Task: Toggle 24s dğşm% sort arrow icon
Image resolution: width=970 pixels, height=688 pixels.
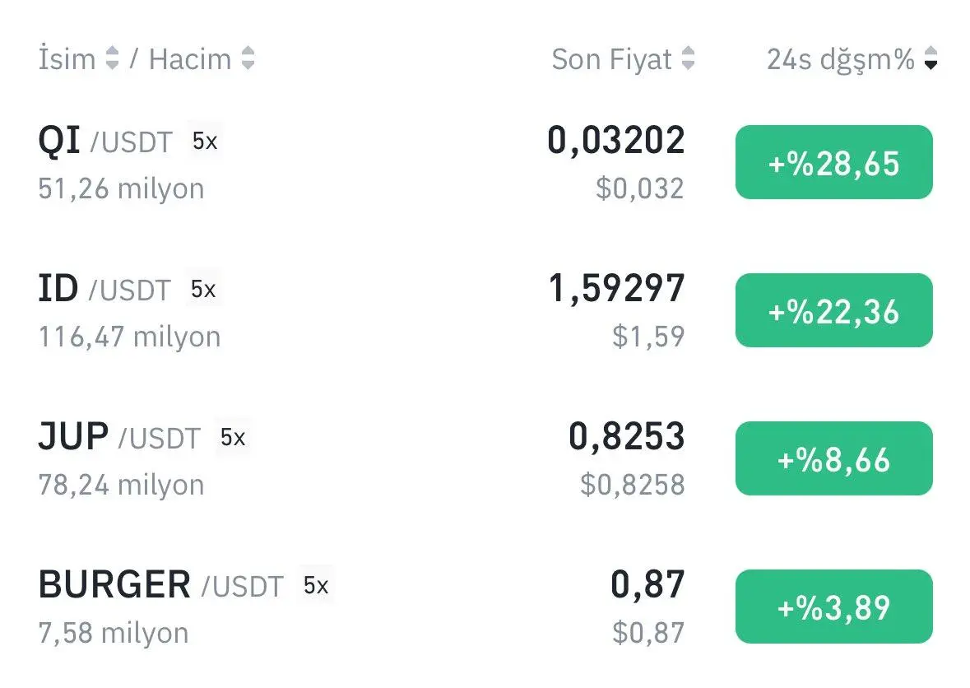Action: click(931, 58)
